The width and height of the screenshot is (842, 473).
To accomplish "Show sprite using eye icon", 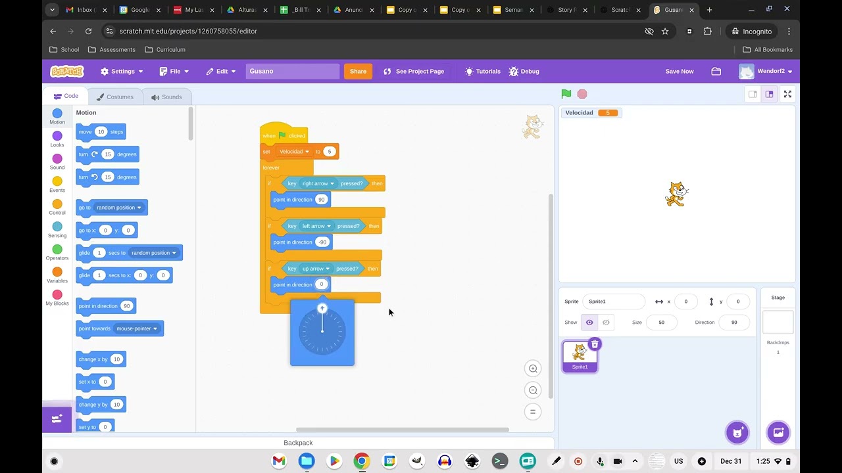I will pos(589,323).
